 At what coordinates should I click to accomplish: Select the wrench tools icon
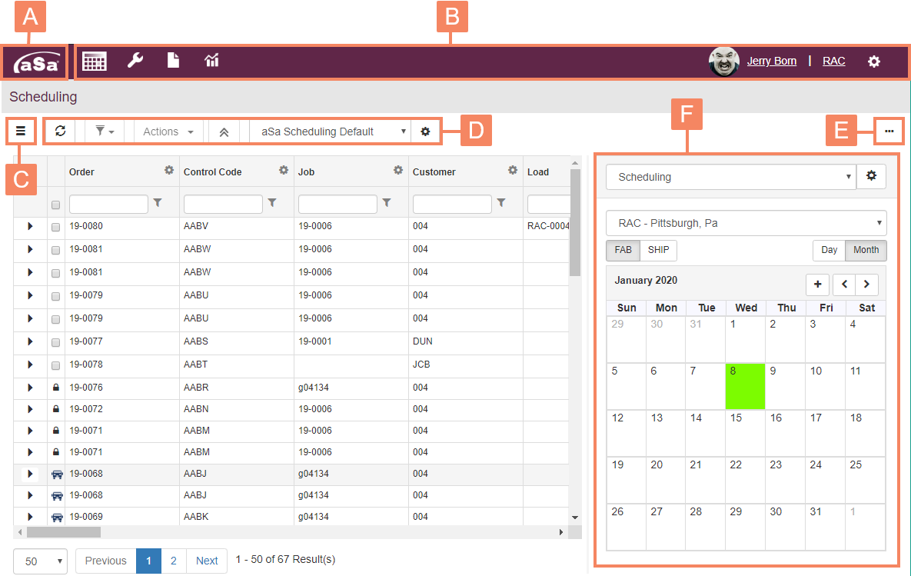tap(135, 61)
